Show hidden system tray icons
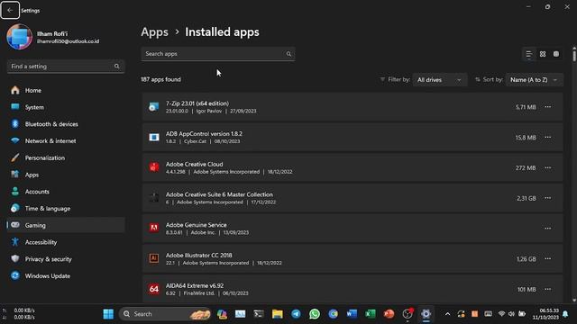577x324 pixels. 447,314
